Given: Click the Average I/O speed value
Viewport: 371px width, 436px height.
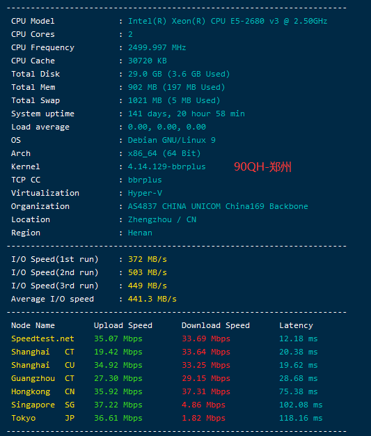Looking at the screenshot, I should 152,299.
